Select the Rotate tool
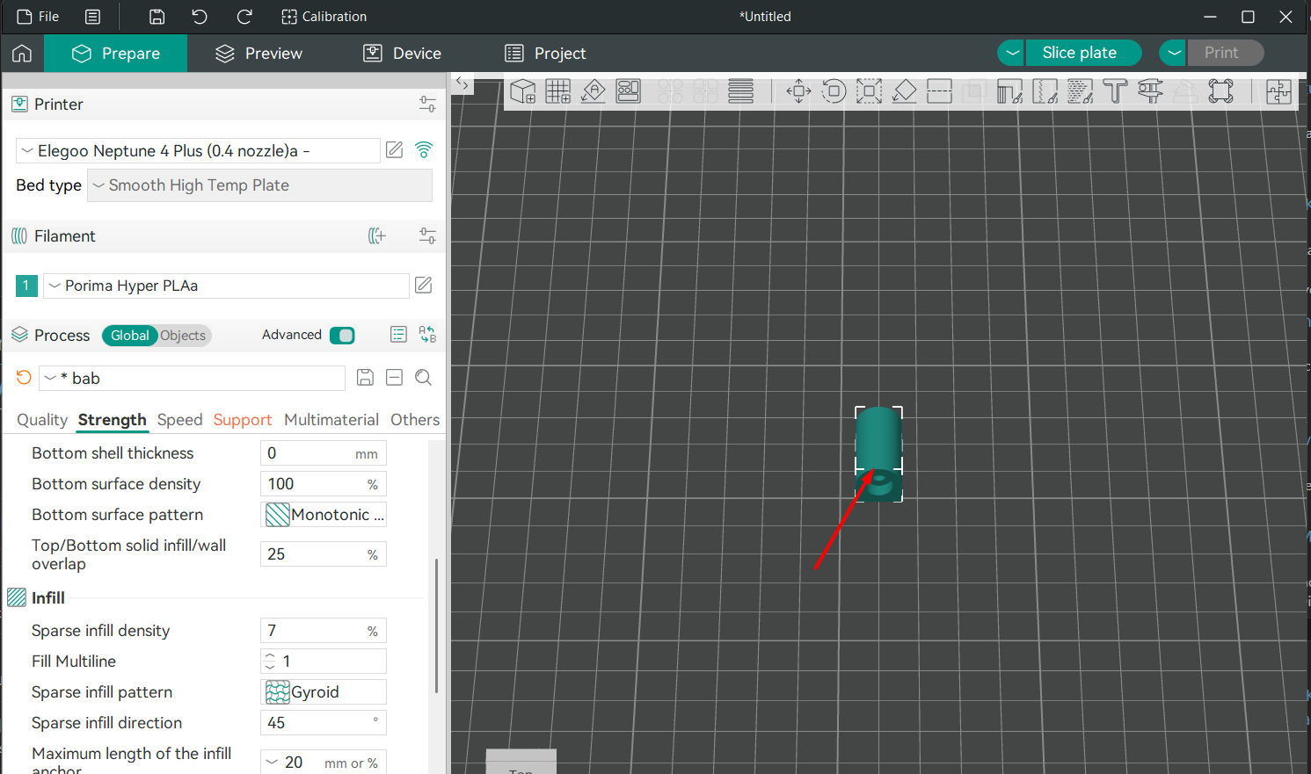This screenshot has height=774, width=1311. (x=834, y=91)
